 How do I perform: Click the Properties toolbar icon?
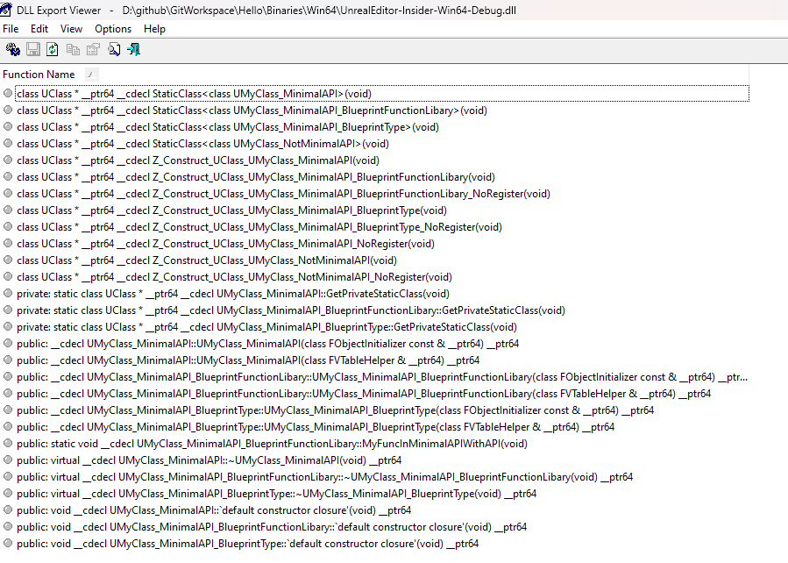click(93, 50)
